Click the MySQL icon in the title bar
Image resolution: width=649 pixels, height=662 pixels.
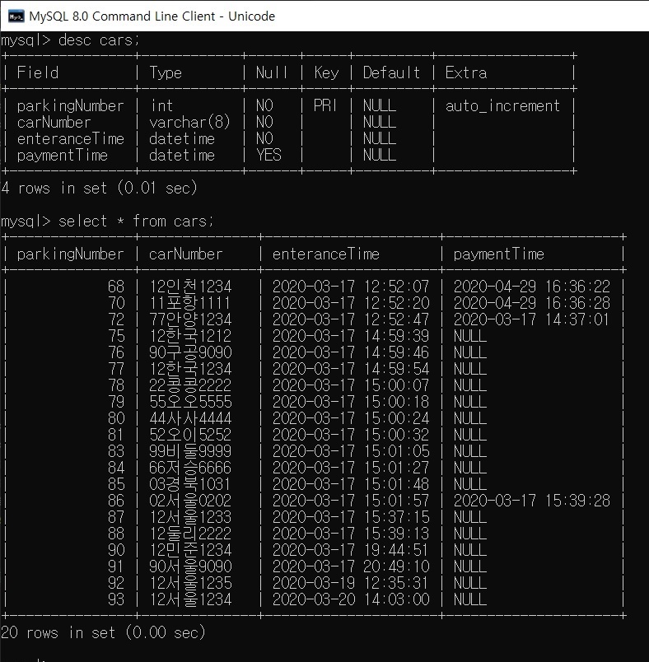click(16, 16)
